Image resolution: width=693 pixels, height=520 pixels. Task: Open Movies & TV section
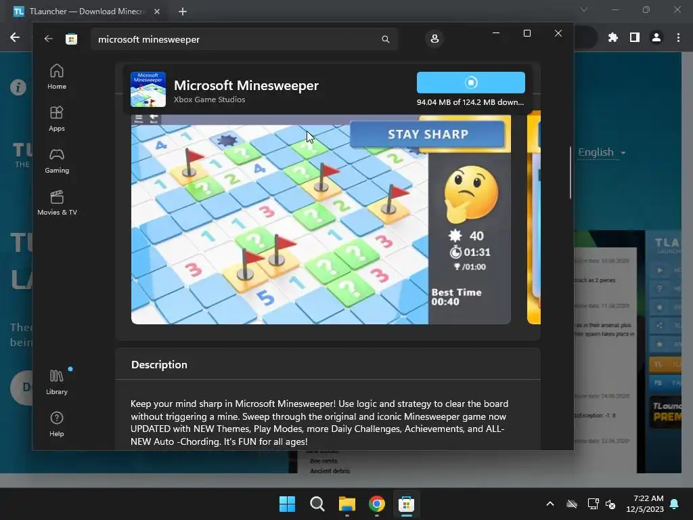[57, 203]
